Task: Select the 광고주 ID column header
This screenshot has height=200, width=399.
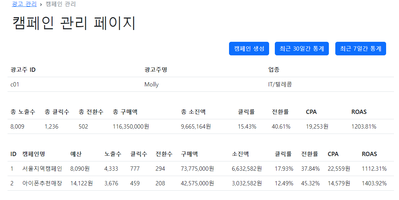Action: (x=23, y=70)
